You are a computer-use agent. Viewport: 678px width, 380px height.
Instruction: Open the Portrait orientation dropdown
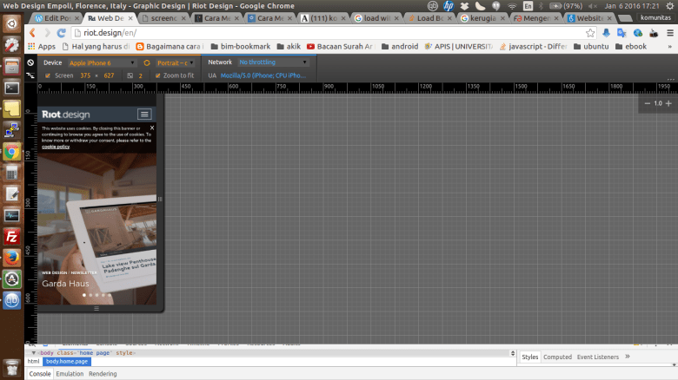(176, 62)
